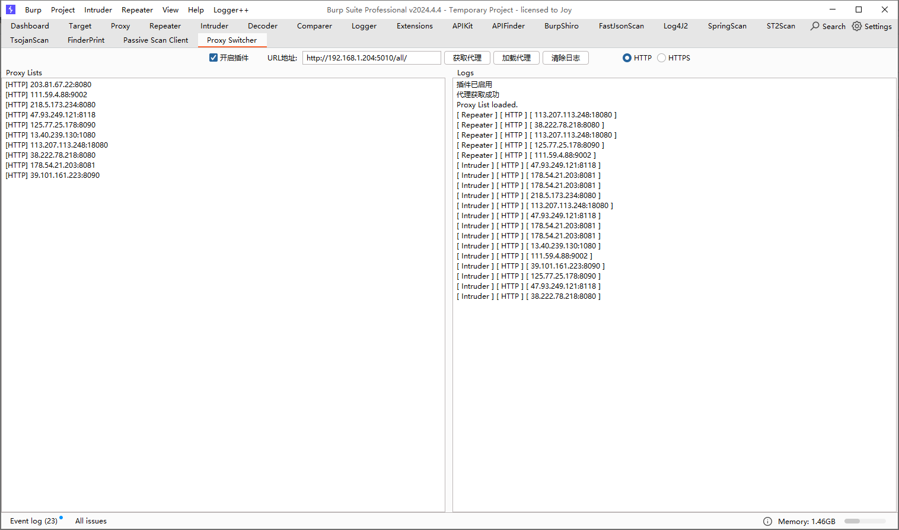Viewport: 899px width, 530px height.
Task: Open the Logger++ menu
Action: pyautogui.click(x=231, y=10)
